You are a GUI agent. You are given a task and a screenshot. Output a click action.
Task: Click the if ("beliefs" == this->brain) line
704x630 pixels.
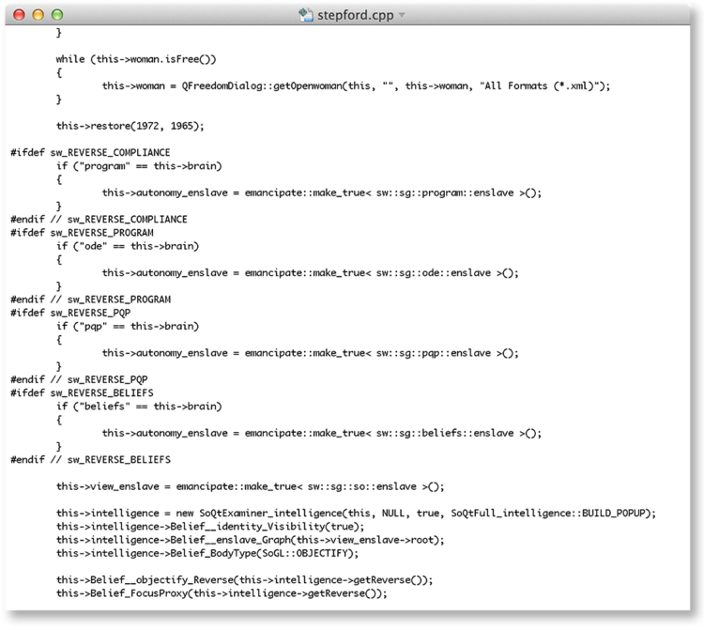coord(139,406)
